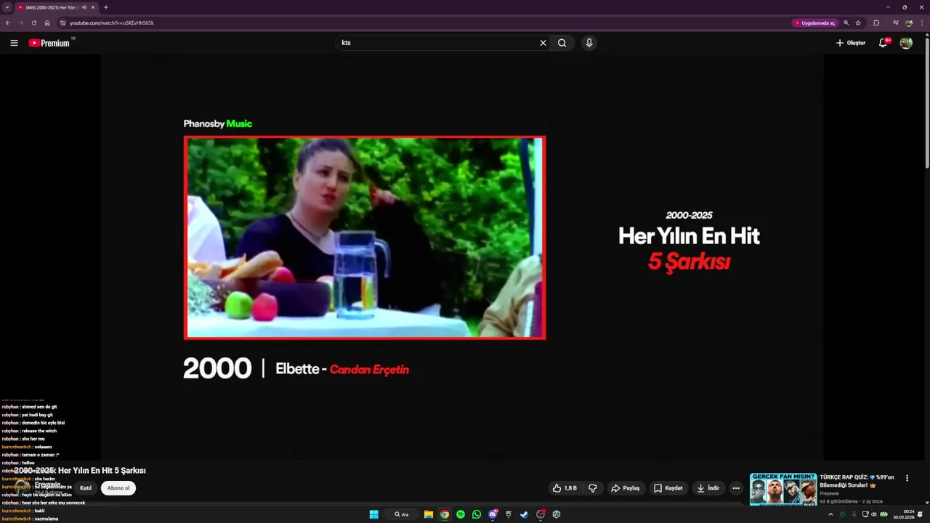Image resolution: width=930 pixels, height=523 pixels.
Task: Open options for Türkçe Rap Quiz suggestion
Action: (907, 478)
